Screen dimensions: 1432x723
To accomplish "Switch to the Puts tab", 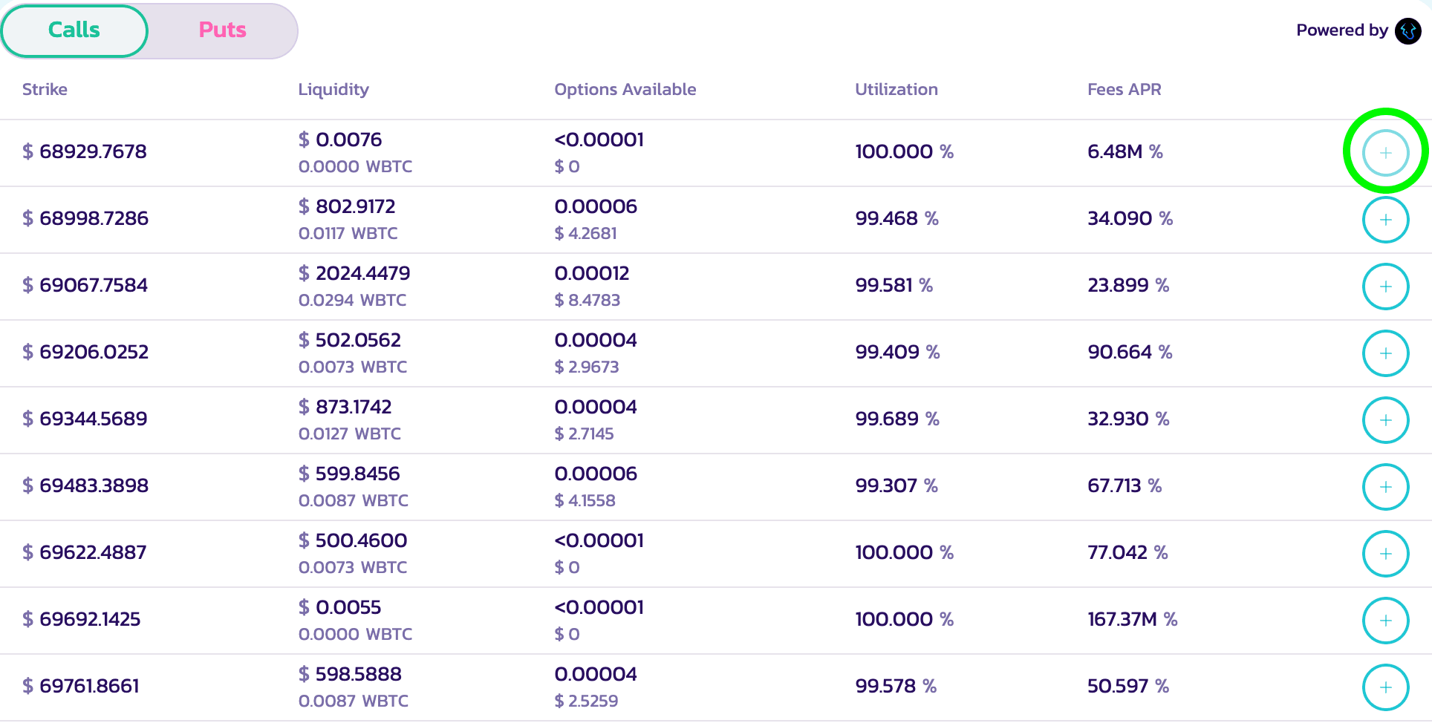I will pos(222,30).
